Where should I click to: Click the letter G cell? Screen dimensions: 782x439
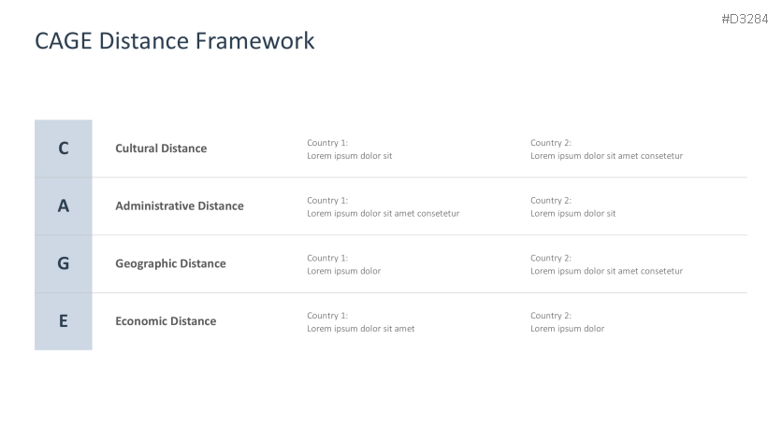pos(64,263)
